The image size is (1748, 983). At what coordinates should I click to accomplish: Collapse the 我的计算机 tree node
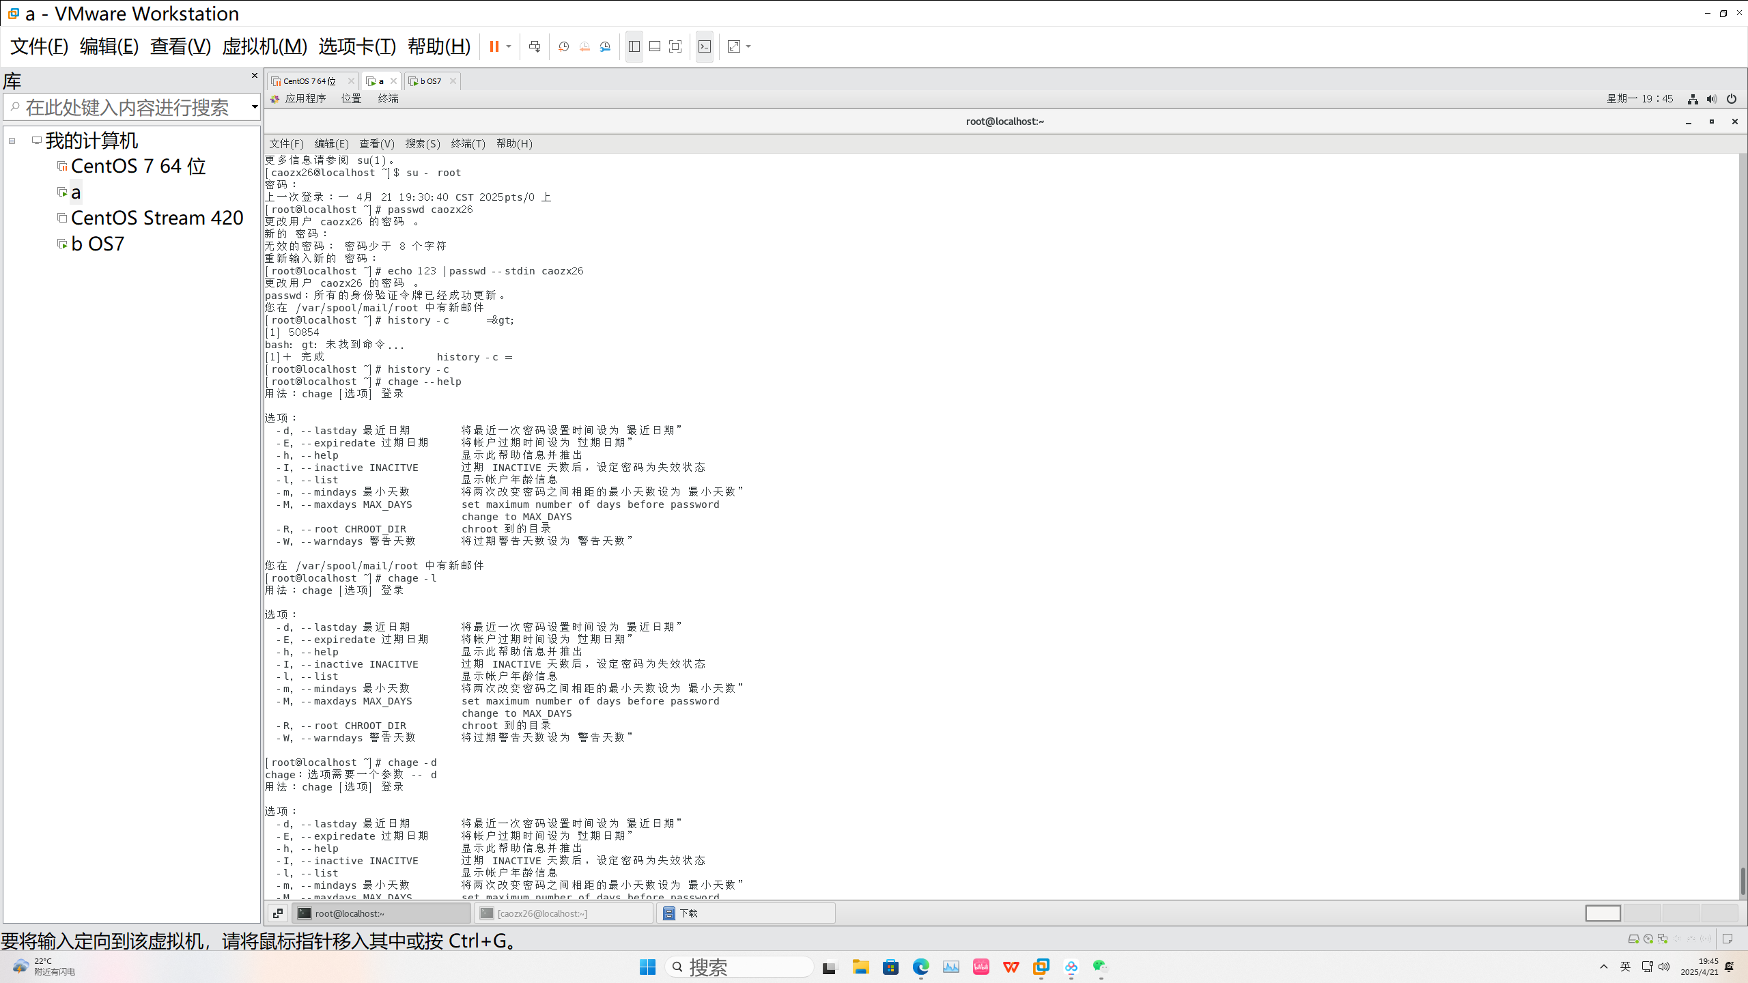pyautogui.click(x=12, y=141)
